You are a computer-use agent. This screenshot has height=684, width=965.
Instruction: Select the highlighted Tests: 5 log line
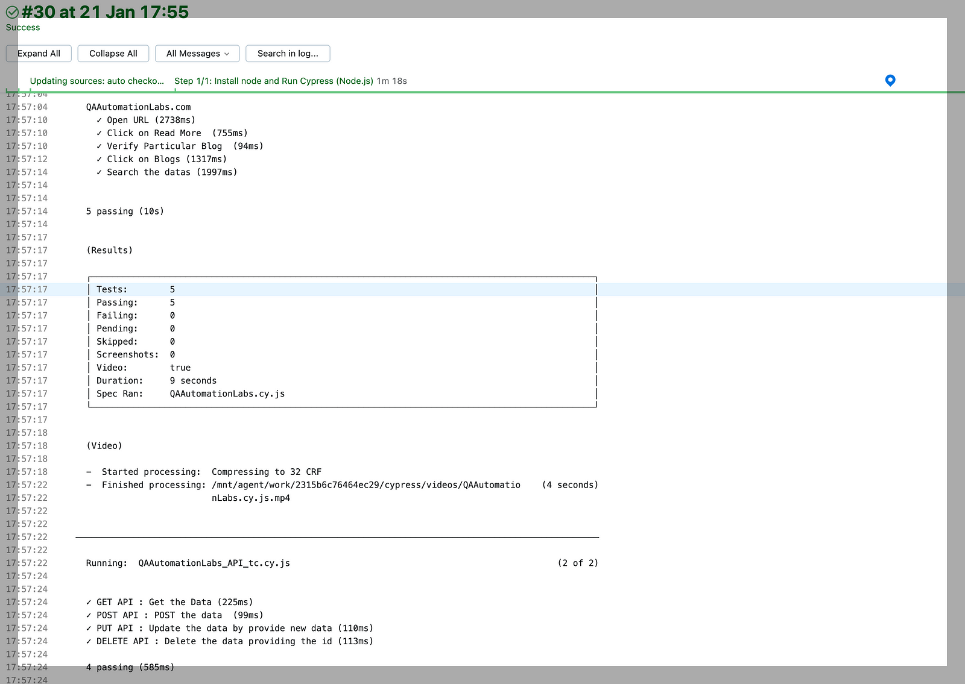(136, 289)
